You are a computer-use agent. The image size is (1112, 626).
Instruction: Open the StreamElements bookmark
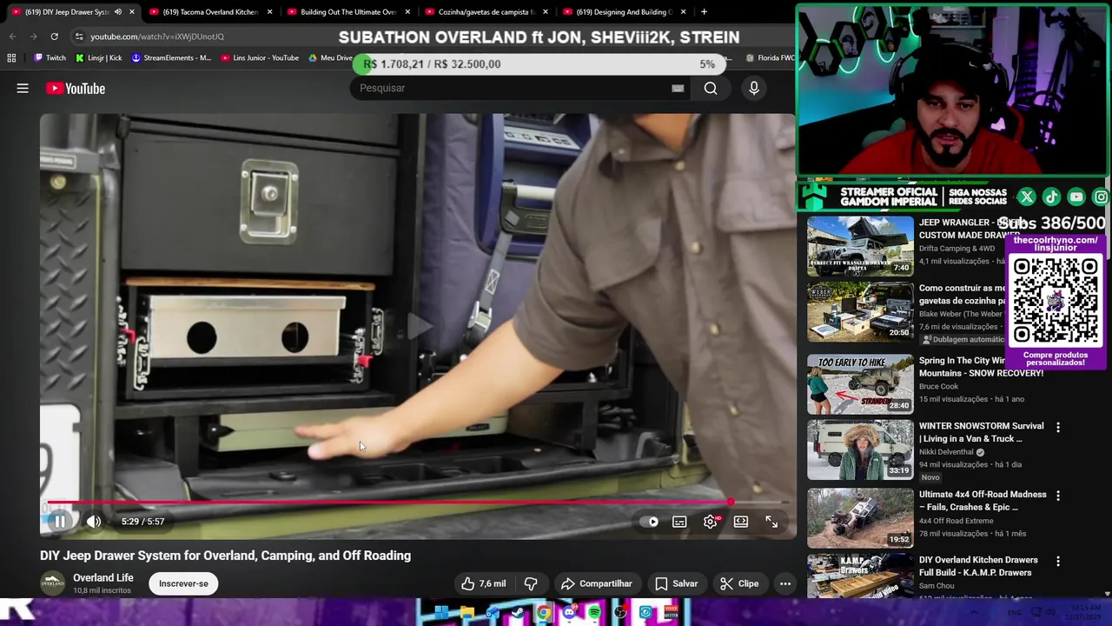click(x=171, y=58)
